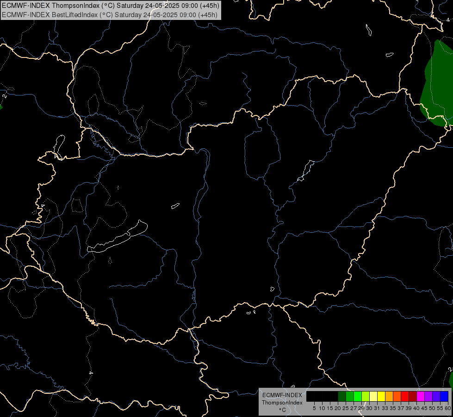
Task: Select the medium green 25-27 legend swatch
Action: [x=350, y=396]
